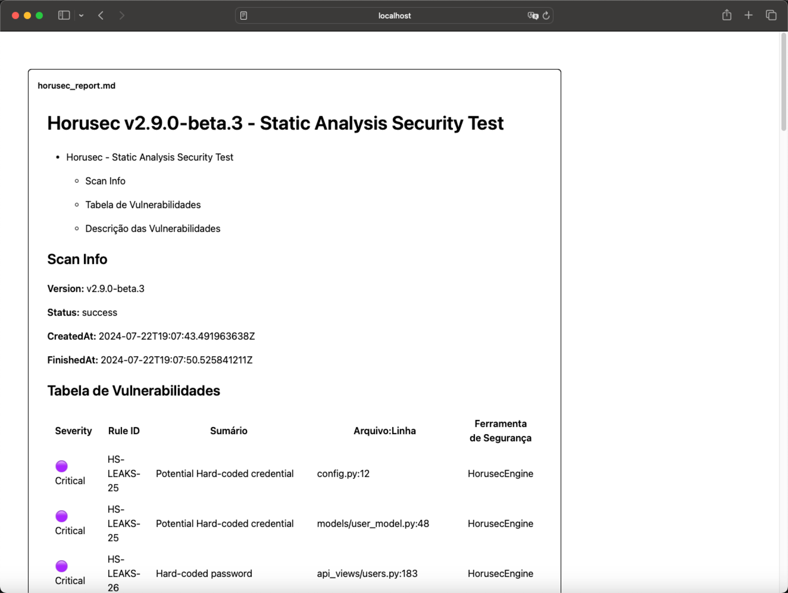This screenshot has height=593, width=788.
Task: Select the config.py:12 file cell
Action: pyautogui.click(x=343, y=473)
